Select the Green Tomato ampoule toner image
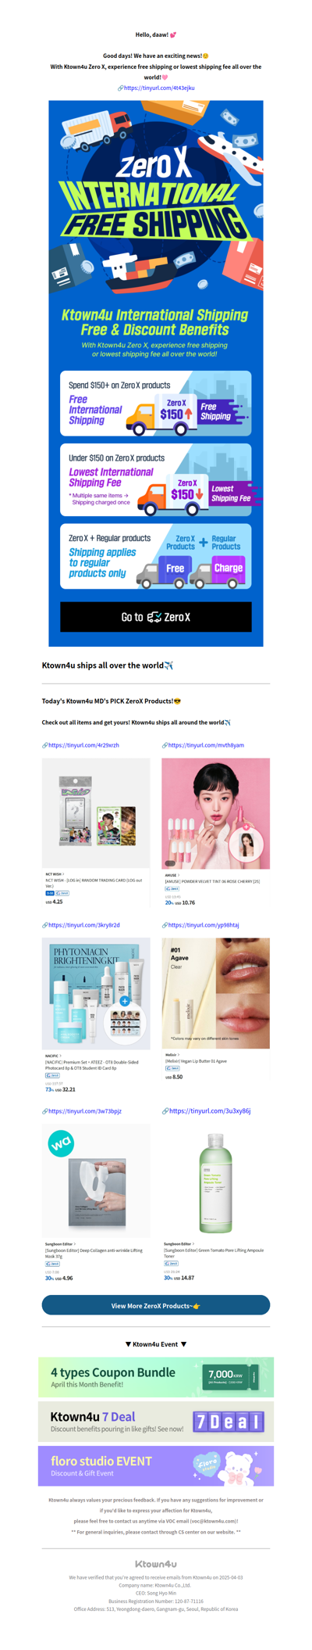The height and width of the screenshot is (1650, 312). coord(215,1179)
